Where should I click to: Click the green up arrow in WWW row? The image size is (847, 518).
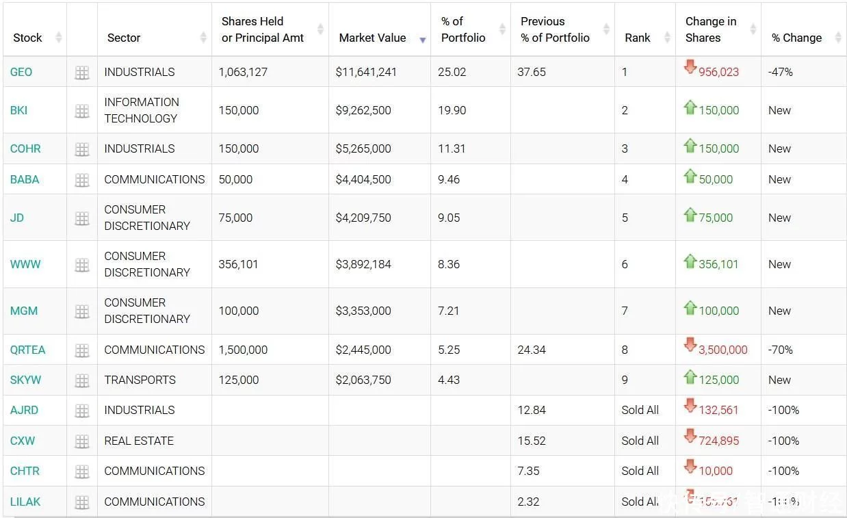coord(690,261)
